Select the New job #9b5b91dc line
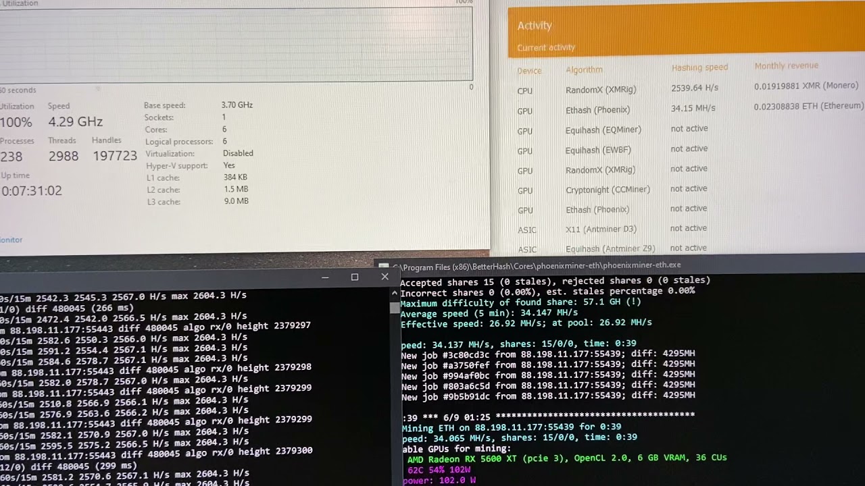Viewport: 865px width, 486px height. [x=548, y=396]
